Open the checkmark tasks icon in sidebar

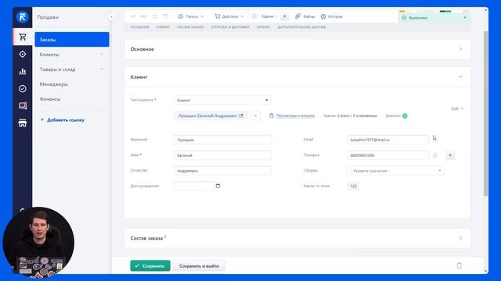click(x=23, y=88)
